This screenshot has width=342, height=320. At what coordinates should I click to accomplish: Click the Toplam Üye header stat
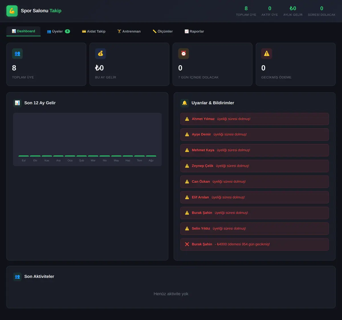(x=246, y=11)
